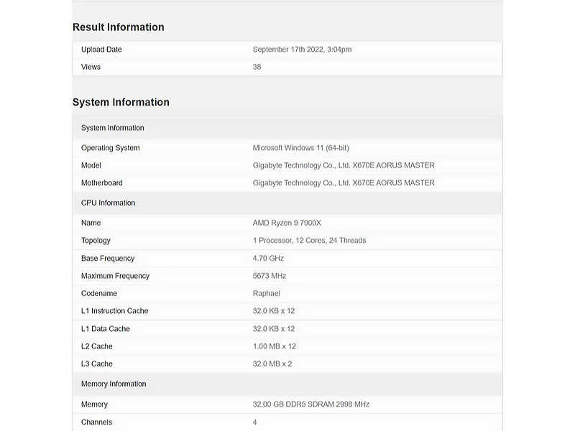Select L1 Data Cache value '32.0 KB x 12'
Viewport: 575px width, 431px height.
[274, 329]
